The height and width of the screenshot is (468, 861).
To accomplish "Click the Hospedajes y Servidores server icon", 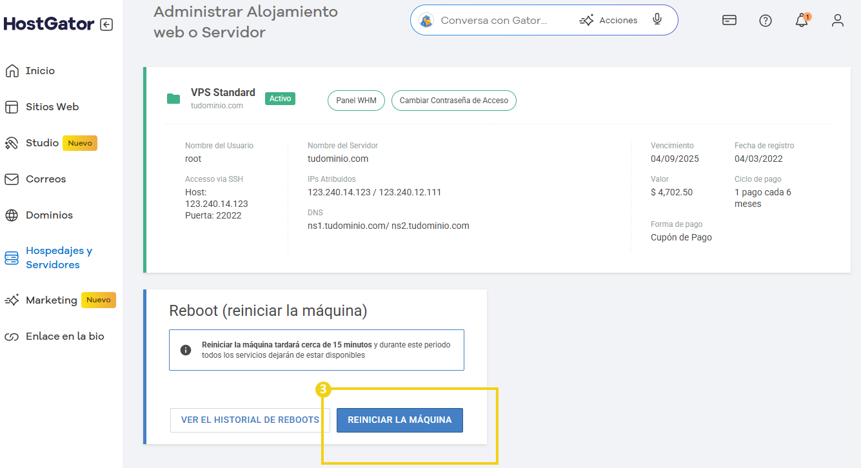I will [12, 258].
